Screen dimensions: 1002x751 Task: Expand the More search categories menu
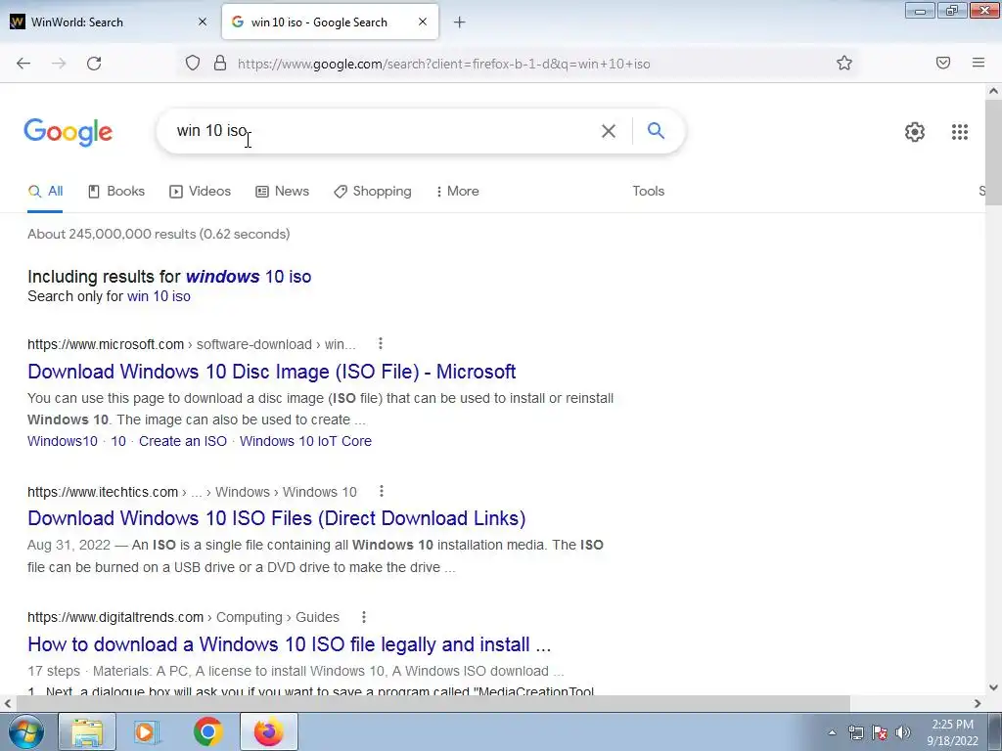(458, 191)
